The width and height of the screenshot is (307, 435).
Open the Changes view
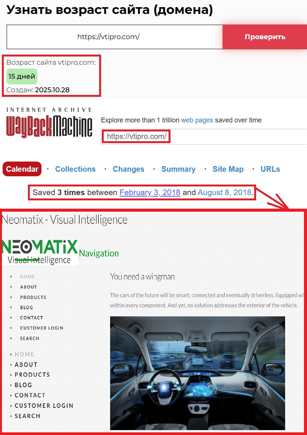(128, 169)
